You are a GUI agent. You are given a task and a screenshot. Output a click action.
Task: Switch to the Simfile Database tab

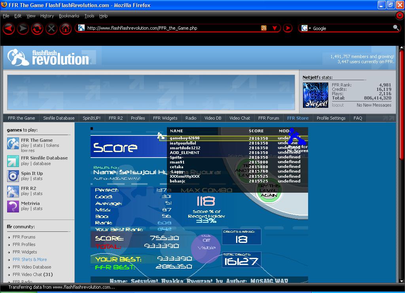59,118
